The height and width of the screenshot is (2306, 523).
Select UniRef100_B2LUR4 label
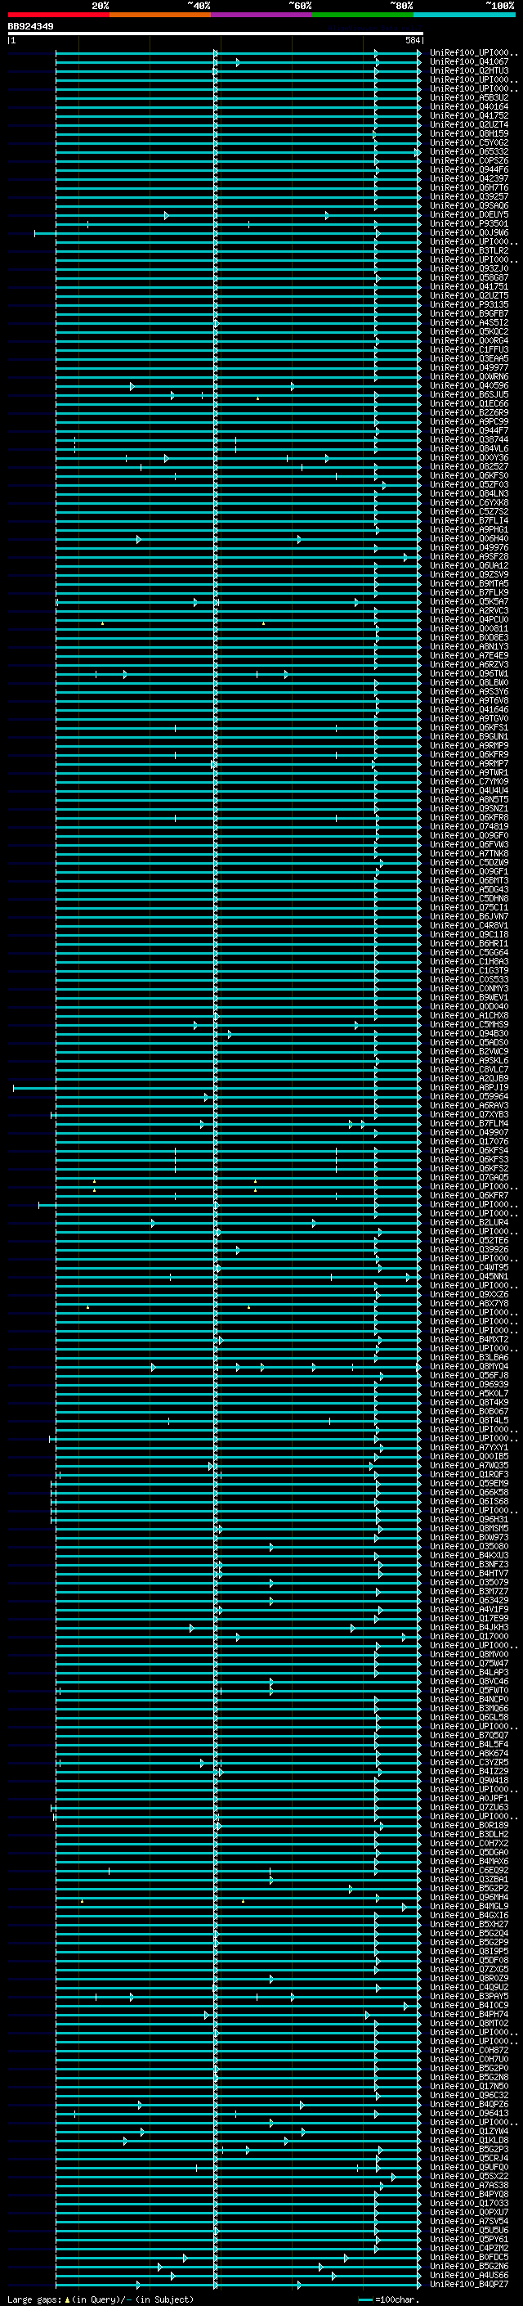[x=468, y=1222]
